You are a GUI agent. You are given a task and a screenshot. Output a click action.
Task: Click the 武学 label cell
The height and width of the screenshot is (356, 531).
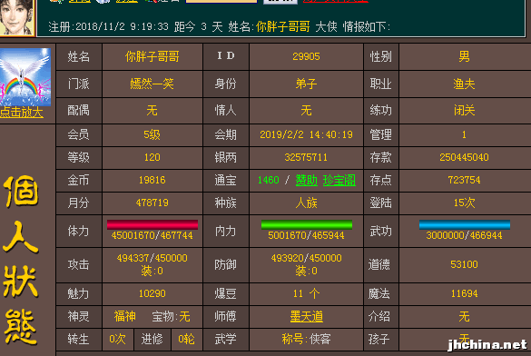pyautogui.click(x=225, y=340)
